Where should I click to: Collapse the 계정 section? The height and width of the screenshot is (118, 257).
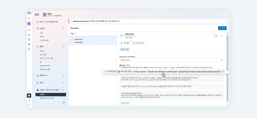63,47
